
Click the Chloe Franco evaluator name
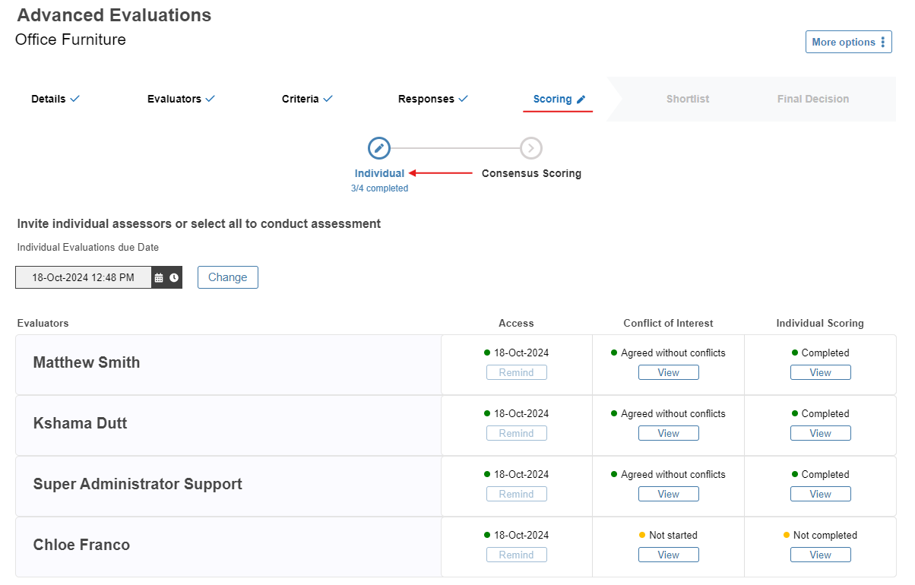pos(81,545)
